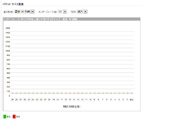Click the 表示形式 label
The image size is (184, 124).
pos(8,12)
